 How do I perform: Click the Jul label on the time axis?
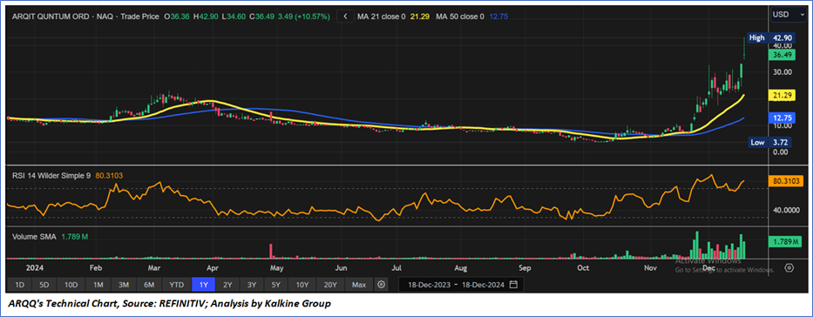[x=396, y=267]
